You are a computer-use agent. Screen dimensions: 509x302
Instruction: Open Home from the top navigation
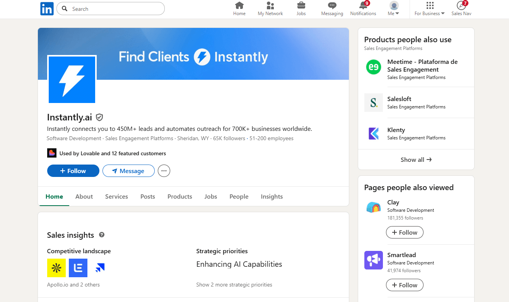[x=239, y=9]
